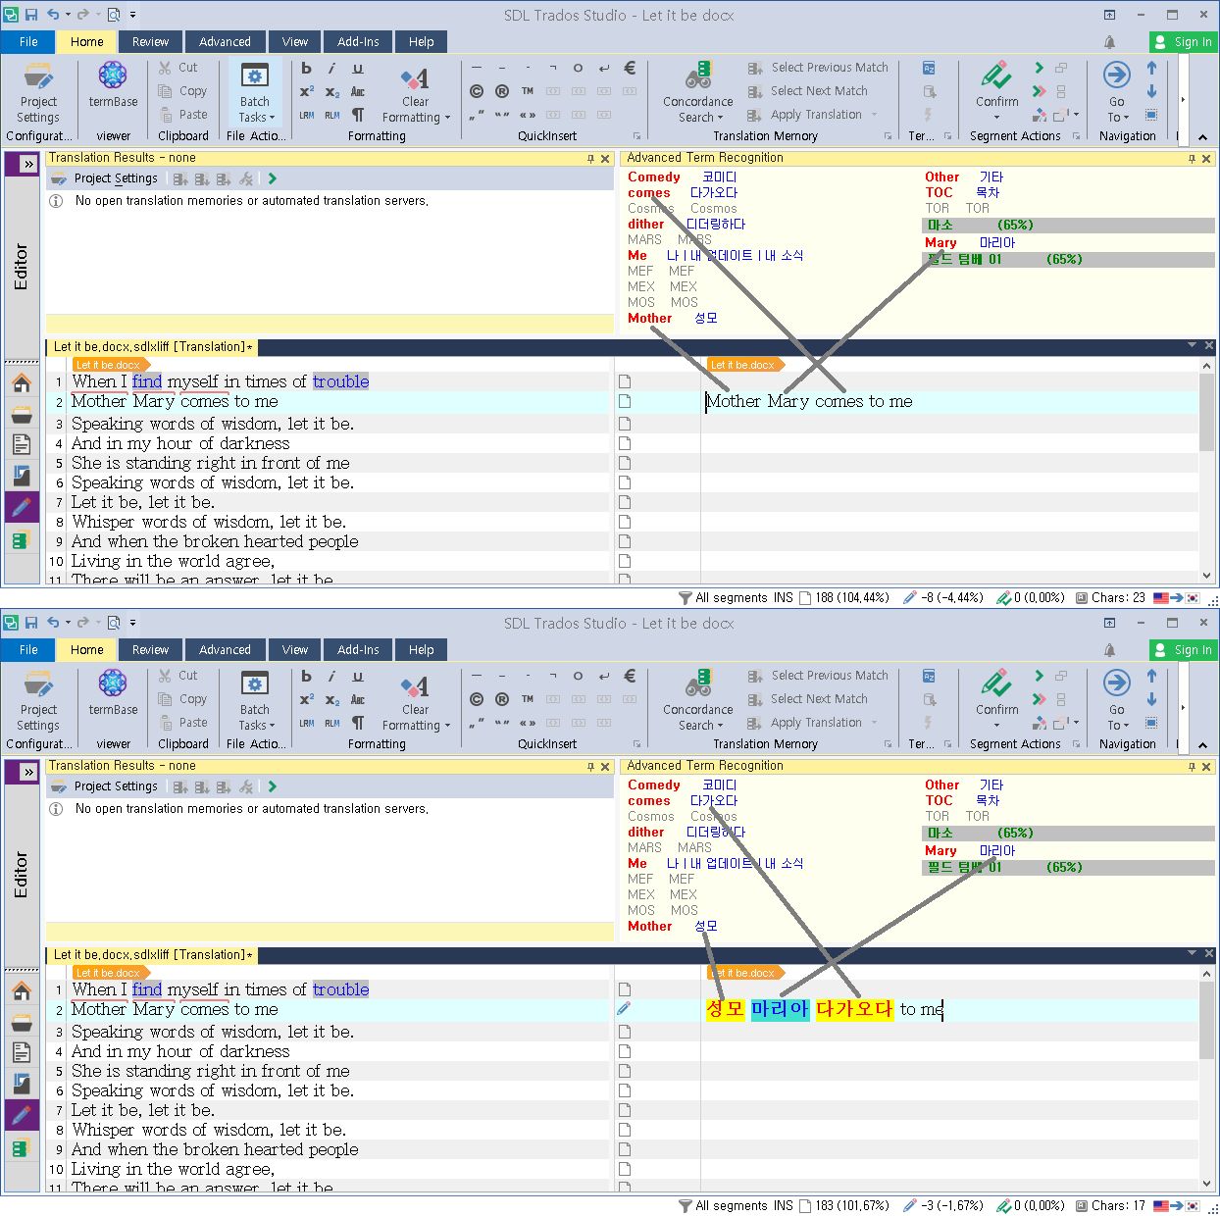1220x1216 pixels.
Task: Click green arrow in upper Translation Results toolbar
Action: (272, 178)
